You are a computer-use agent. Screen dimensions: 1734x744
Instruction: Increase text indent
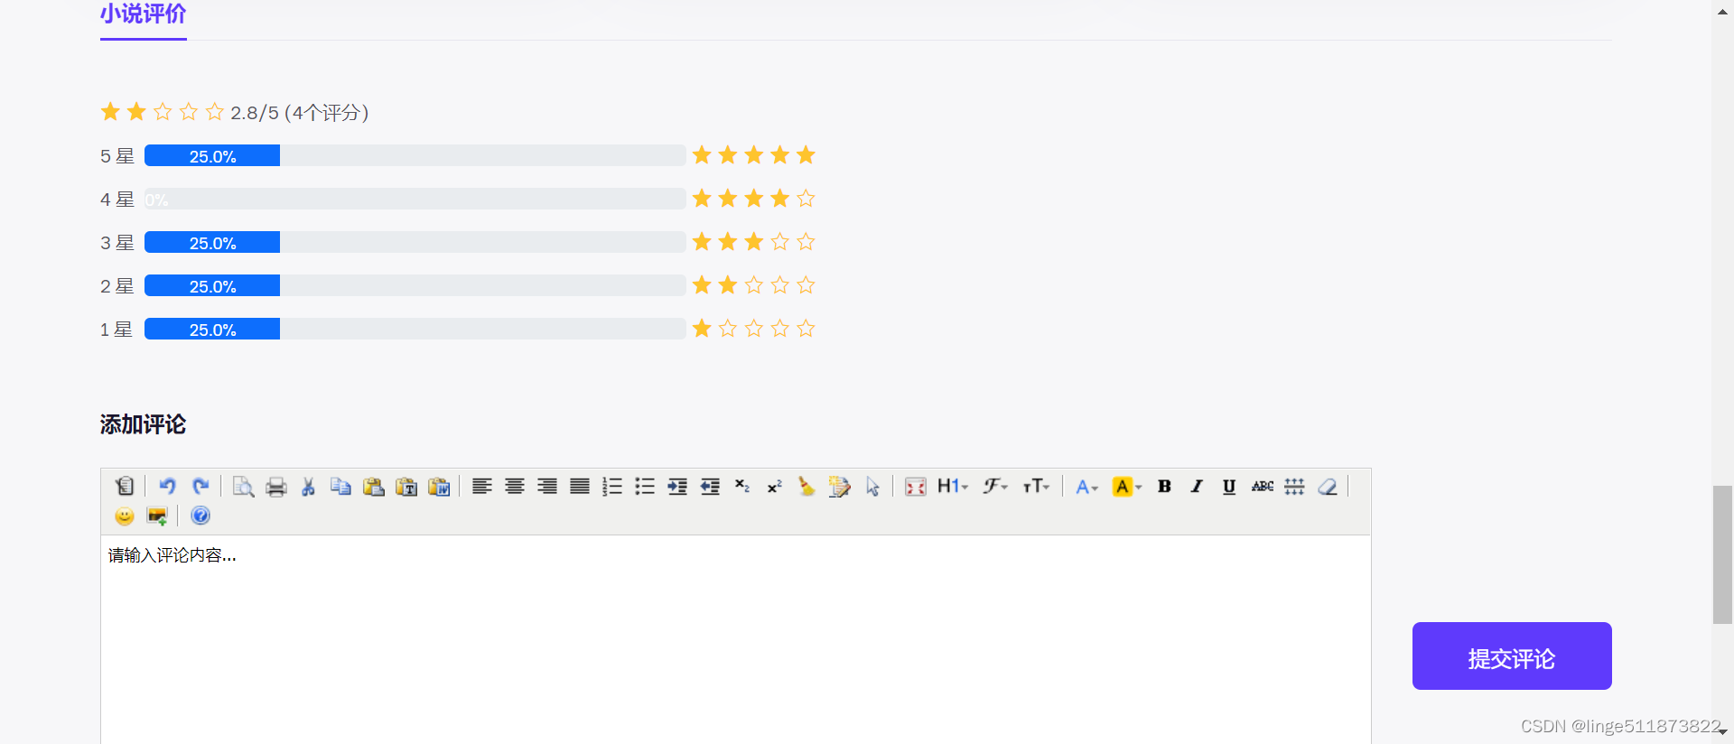[677, 487]
